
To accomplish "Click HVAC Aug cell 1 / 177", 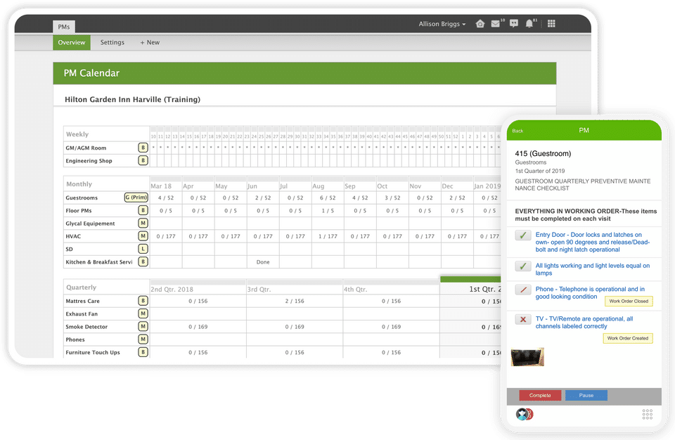I will [328, 236].
